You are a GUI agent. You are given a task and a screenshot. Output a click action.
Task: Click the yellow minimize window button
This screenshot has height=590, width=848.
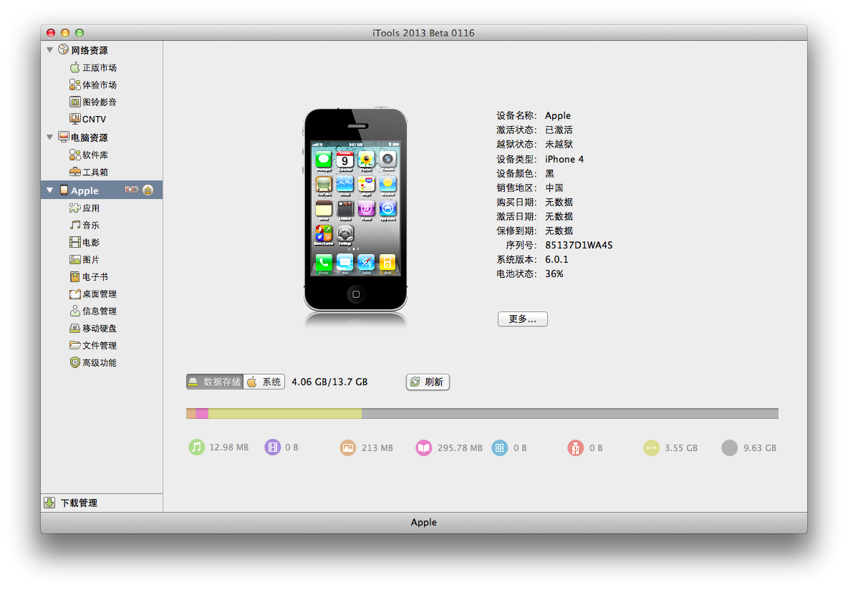65,33
